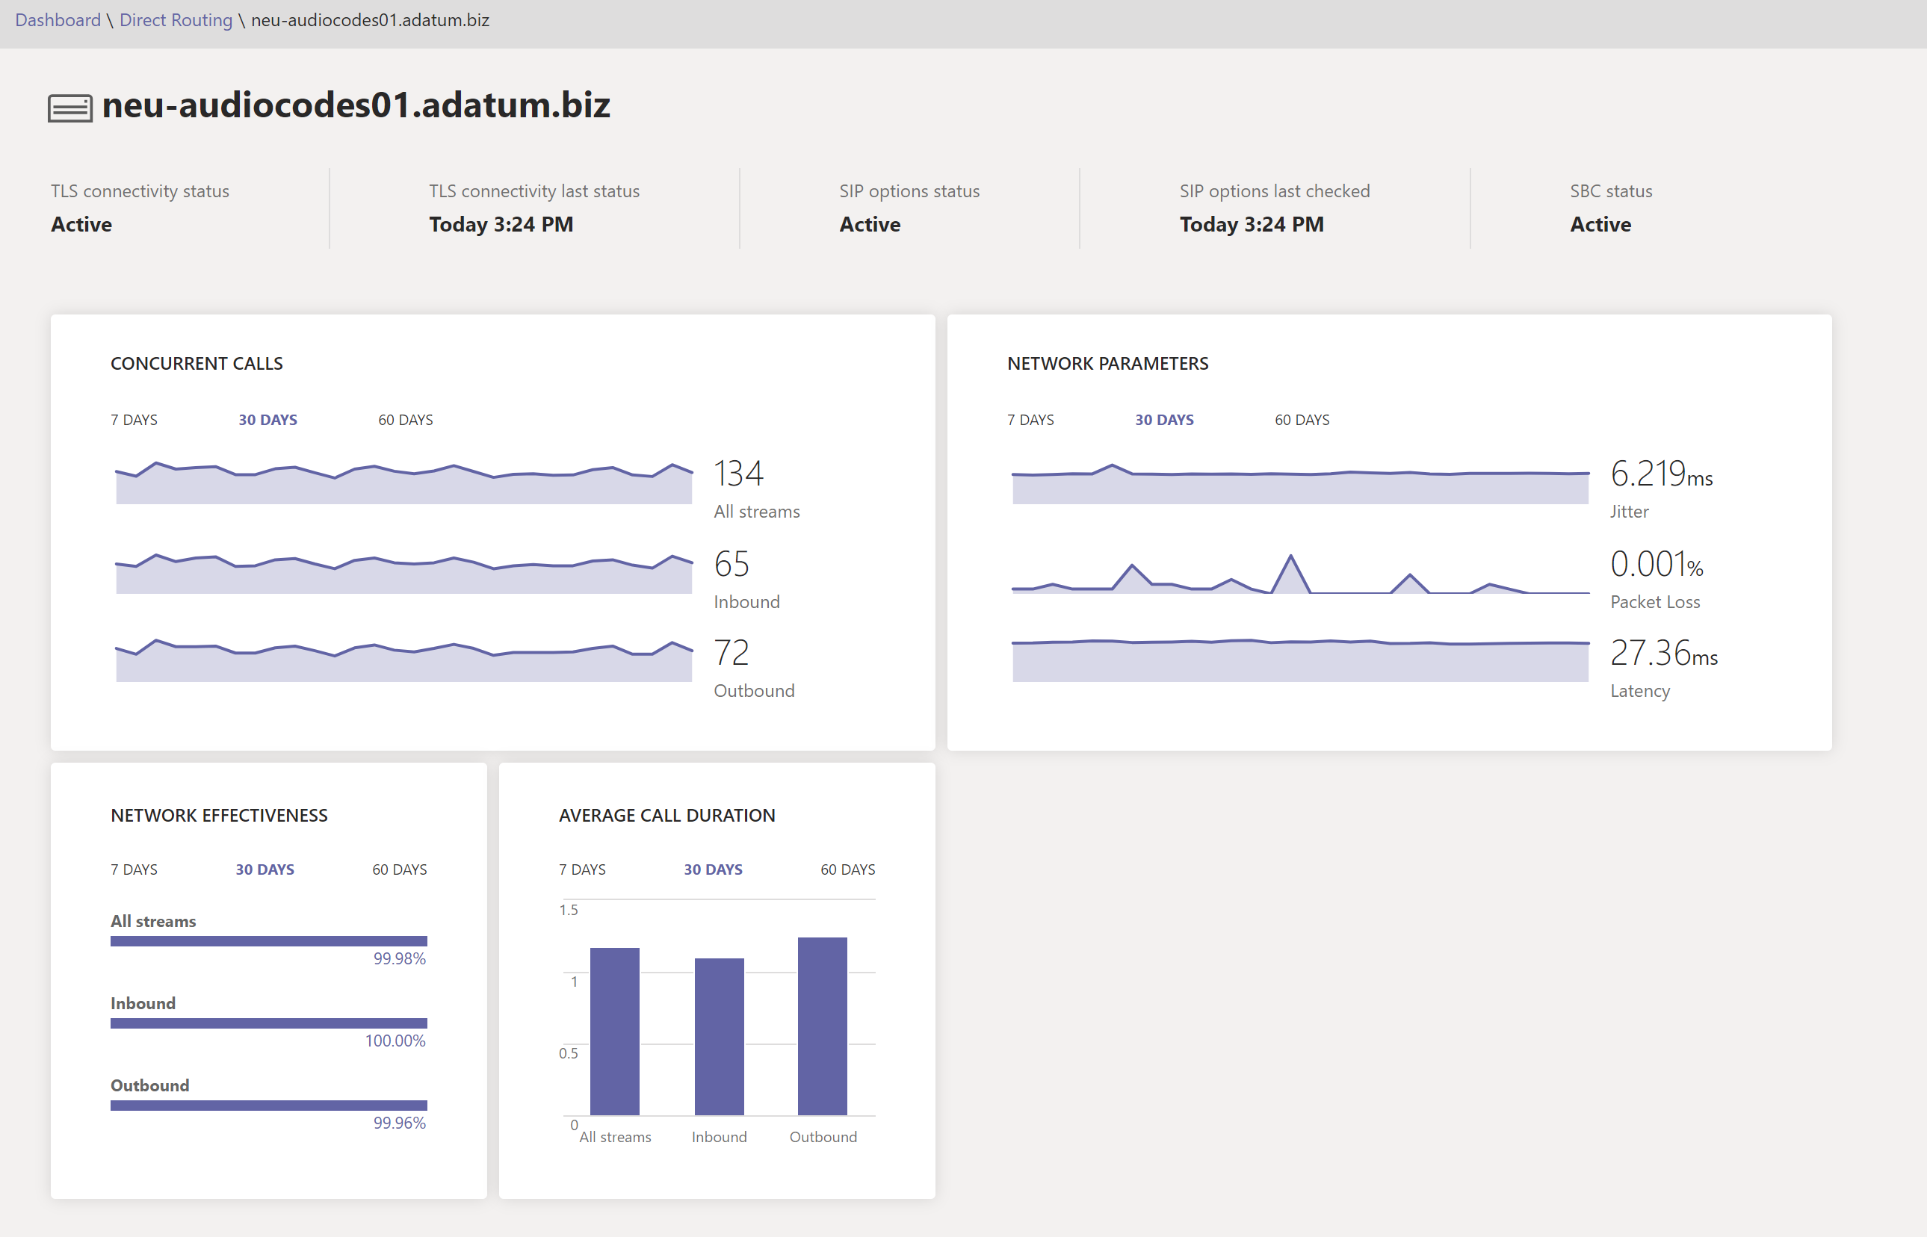Click the All streams effectiveness progress bar

(x=269, y=940)
